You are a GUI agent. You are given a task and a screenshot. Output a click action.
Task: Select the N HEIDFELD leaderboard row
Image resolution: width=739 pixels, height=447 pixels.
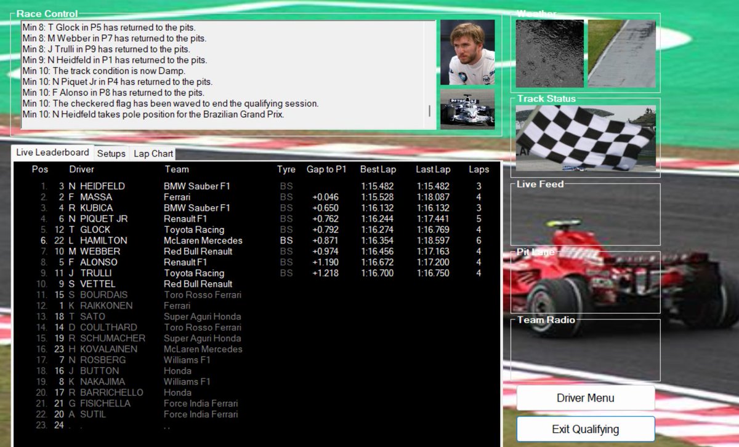[257, 186]
